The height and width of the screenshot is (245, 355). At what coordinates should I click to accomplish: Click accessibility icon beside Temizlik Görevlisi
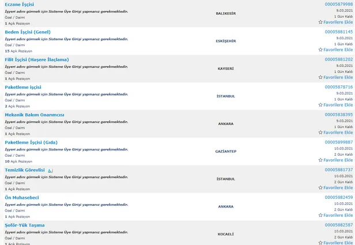point(50,170)
